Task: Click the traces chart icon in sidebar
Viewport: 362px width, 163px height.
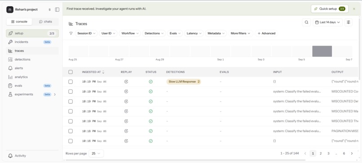Action: pos(10,51)
